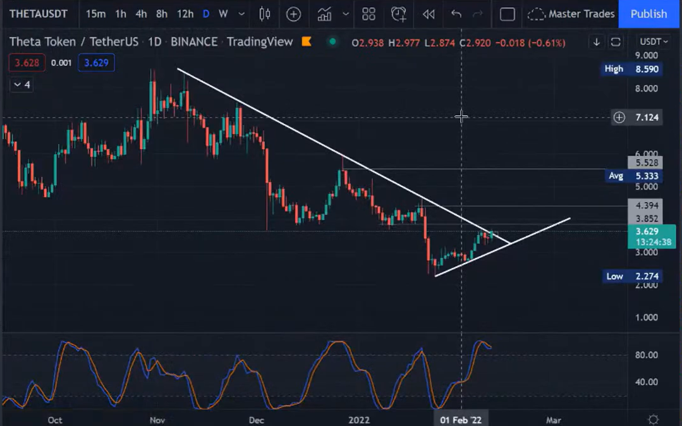
Task: Click the blue Publish button
Action: (649, 14)
